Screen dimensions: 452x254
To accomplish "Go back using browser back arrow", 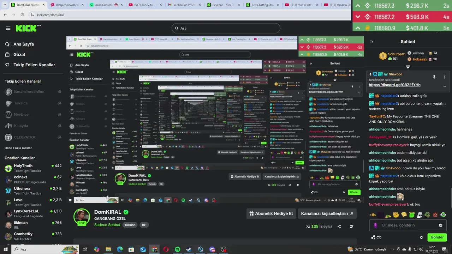I will [x=5, y=15].
